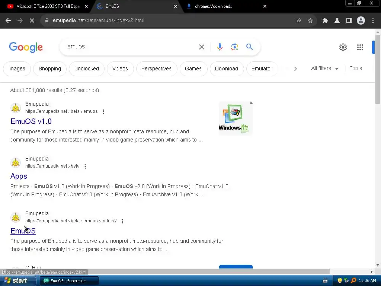Select the Perspectives filter chip

156,69
